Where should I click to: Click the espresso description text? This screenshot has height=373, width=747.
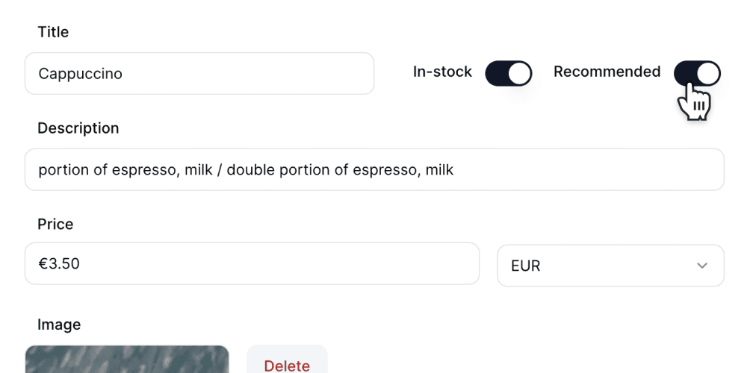pyautogui.click(x=246, y=170)
